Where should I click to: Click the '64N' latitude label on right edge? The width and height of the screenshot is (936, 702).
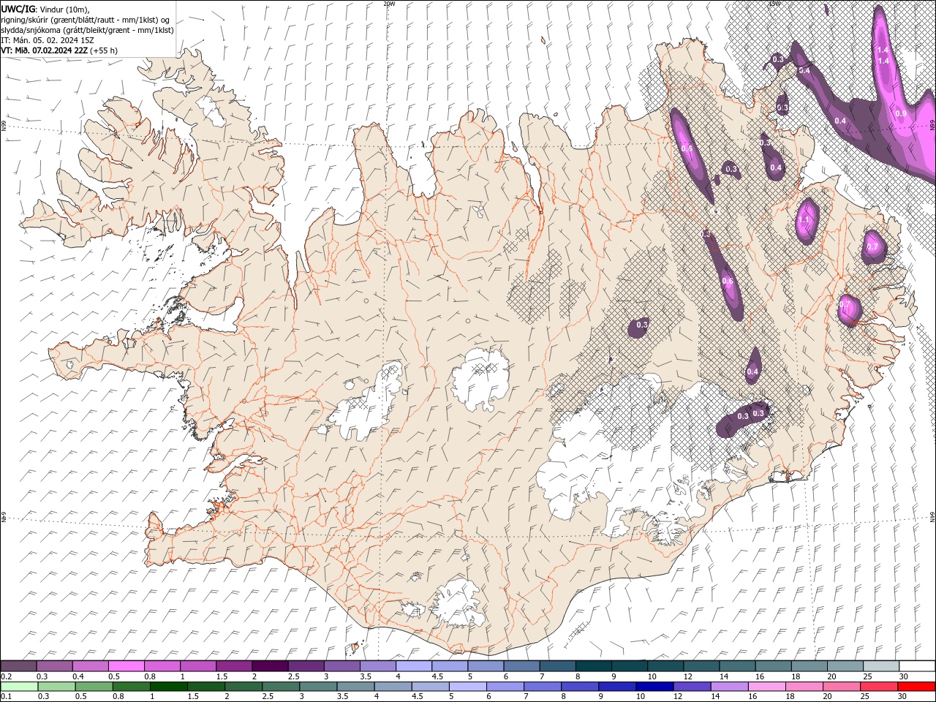pos(932,517)
